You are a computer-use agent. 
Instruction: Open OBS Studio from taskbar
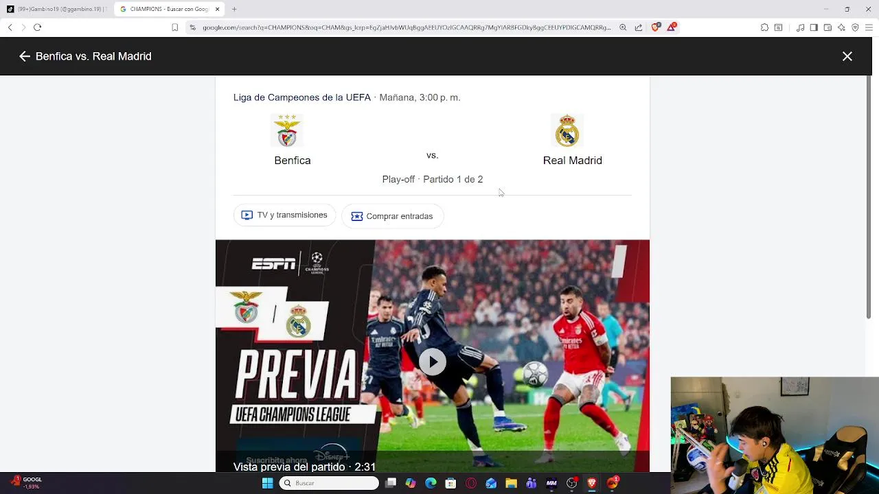click(x=571, y=483)
